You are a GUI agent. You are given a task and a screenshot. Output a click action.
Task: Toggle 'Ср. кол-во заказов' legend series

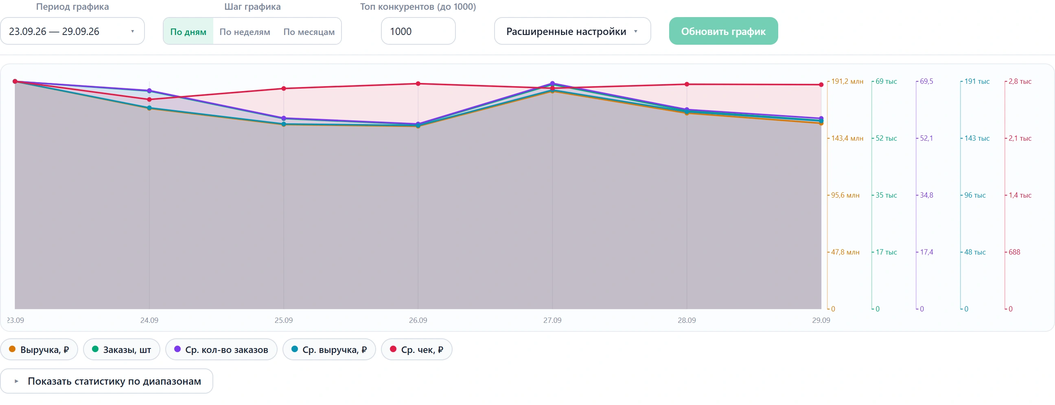point(221,350)
